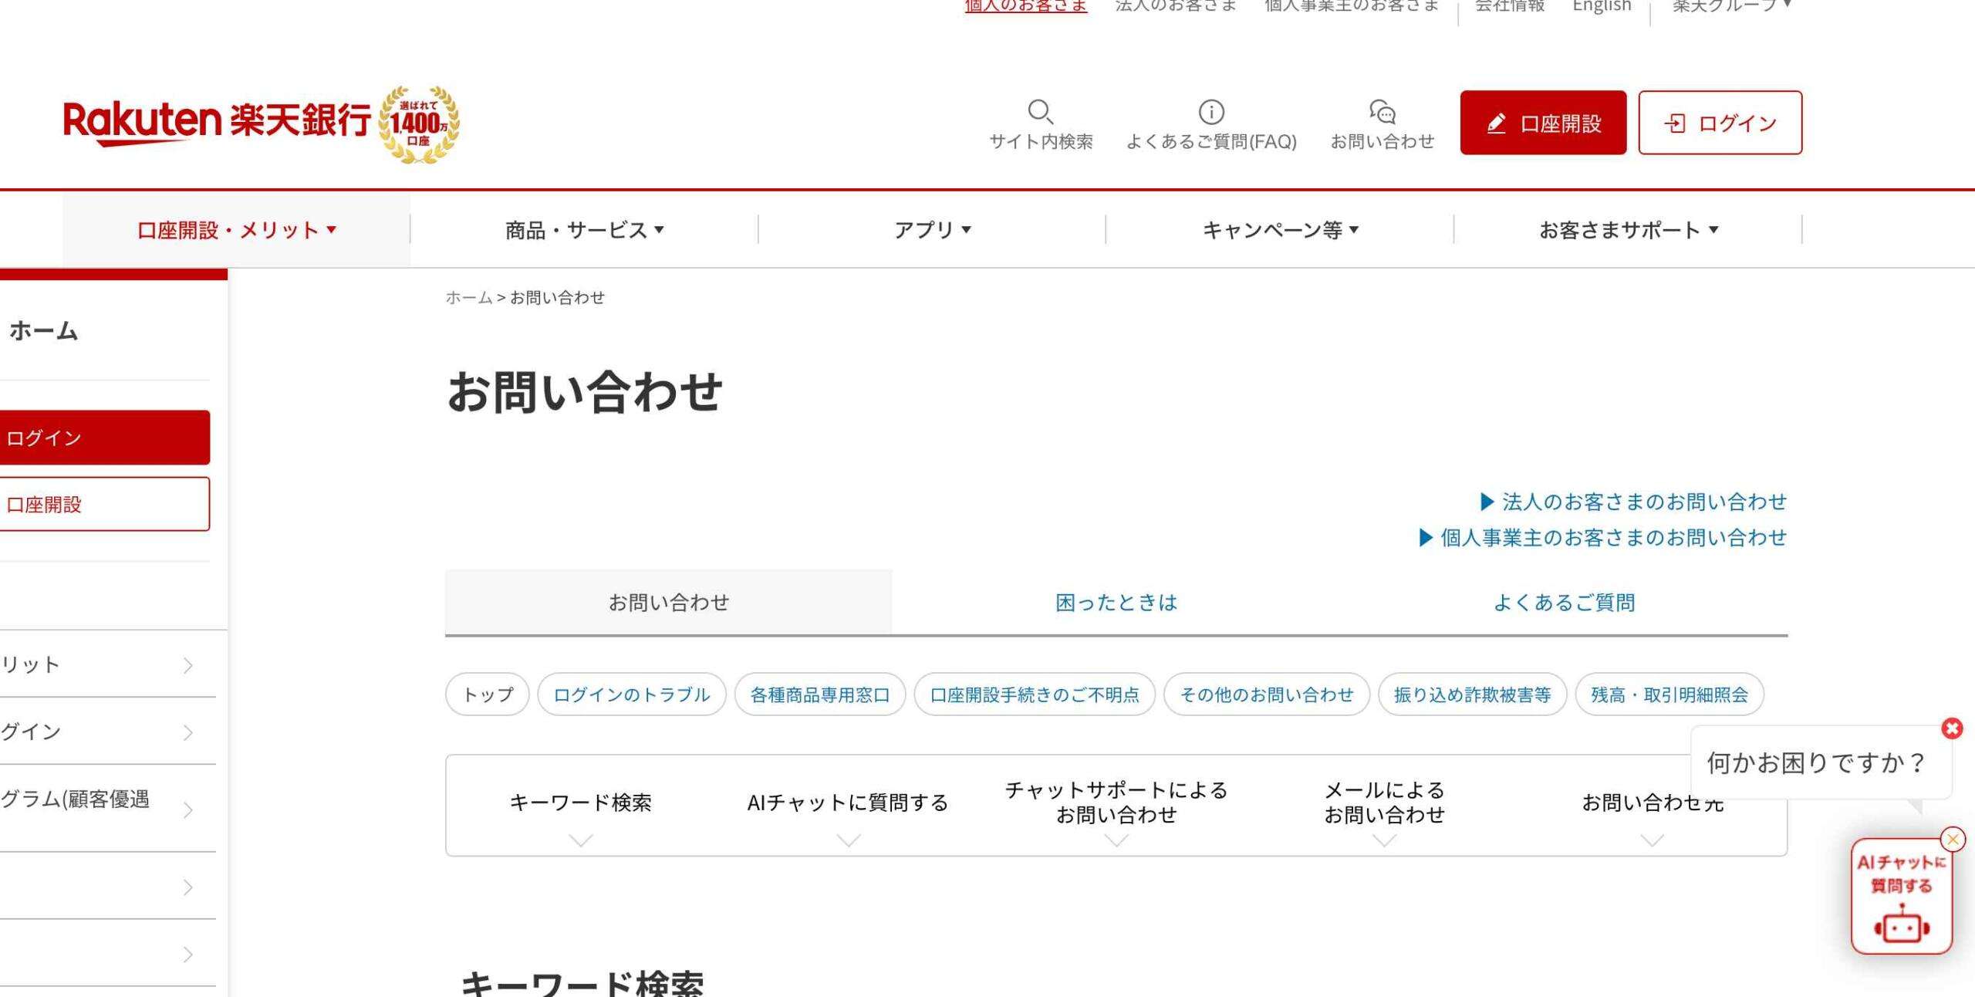Open the site search magnifier icon

tap(1041, 113)
